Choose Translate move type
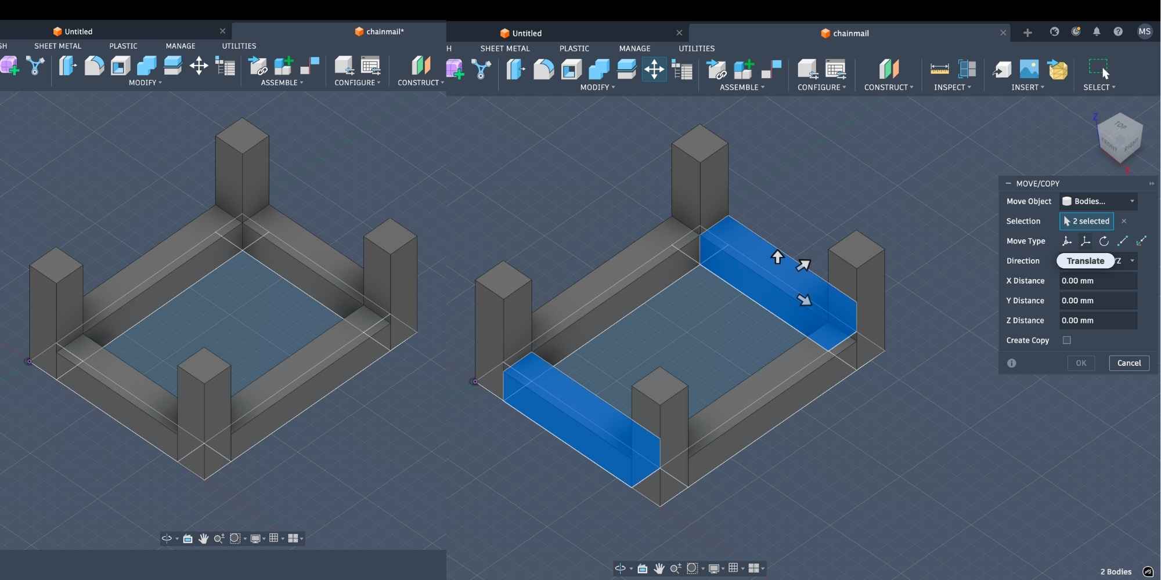Screen dimensions: 1161x580 (1085, 241)
